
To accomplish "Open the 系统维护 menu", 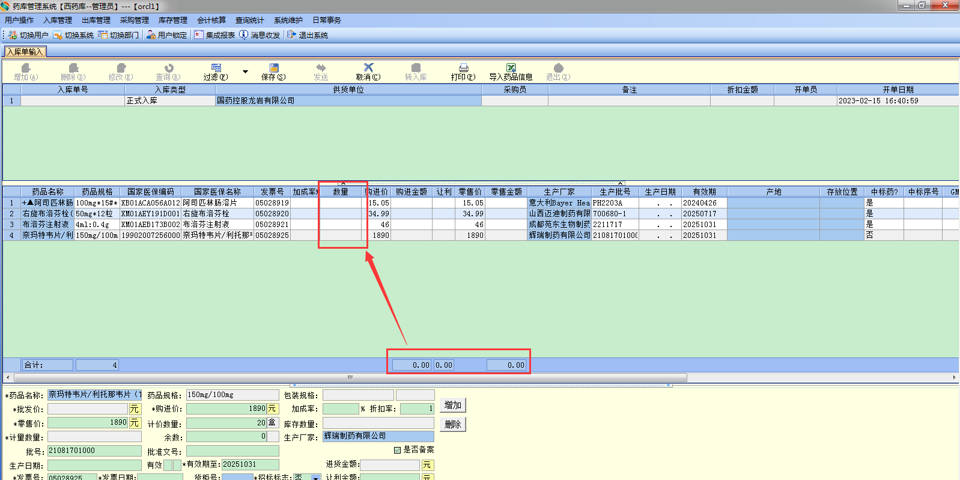I will (x=288, y=20).
